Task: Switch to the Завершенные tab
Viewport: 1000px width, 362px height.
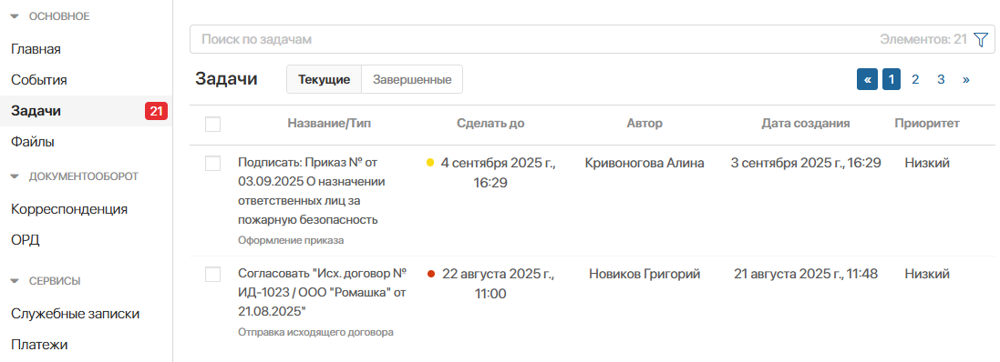Action: (x=412, y=79)
